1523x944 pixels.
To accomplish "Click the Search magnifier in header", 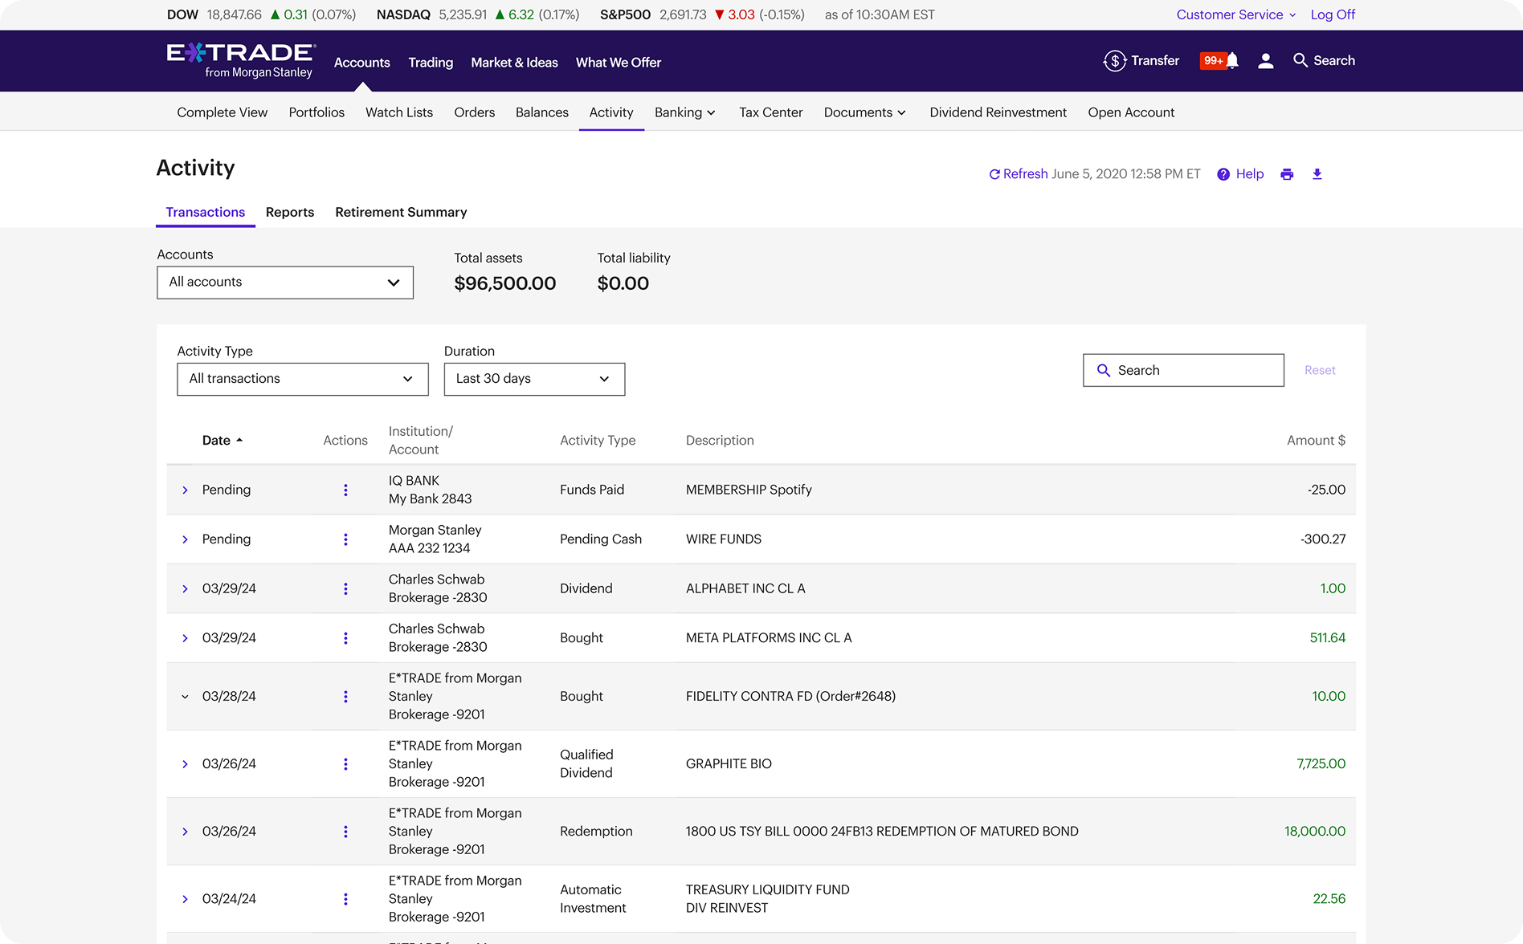I will (1300, 60).
